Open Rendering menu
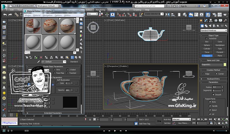Screen dimensions: 230x134 100,10
